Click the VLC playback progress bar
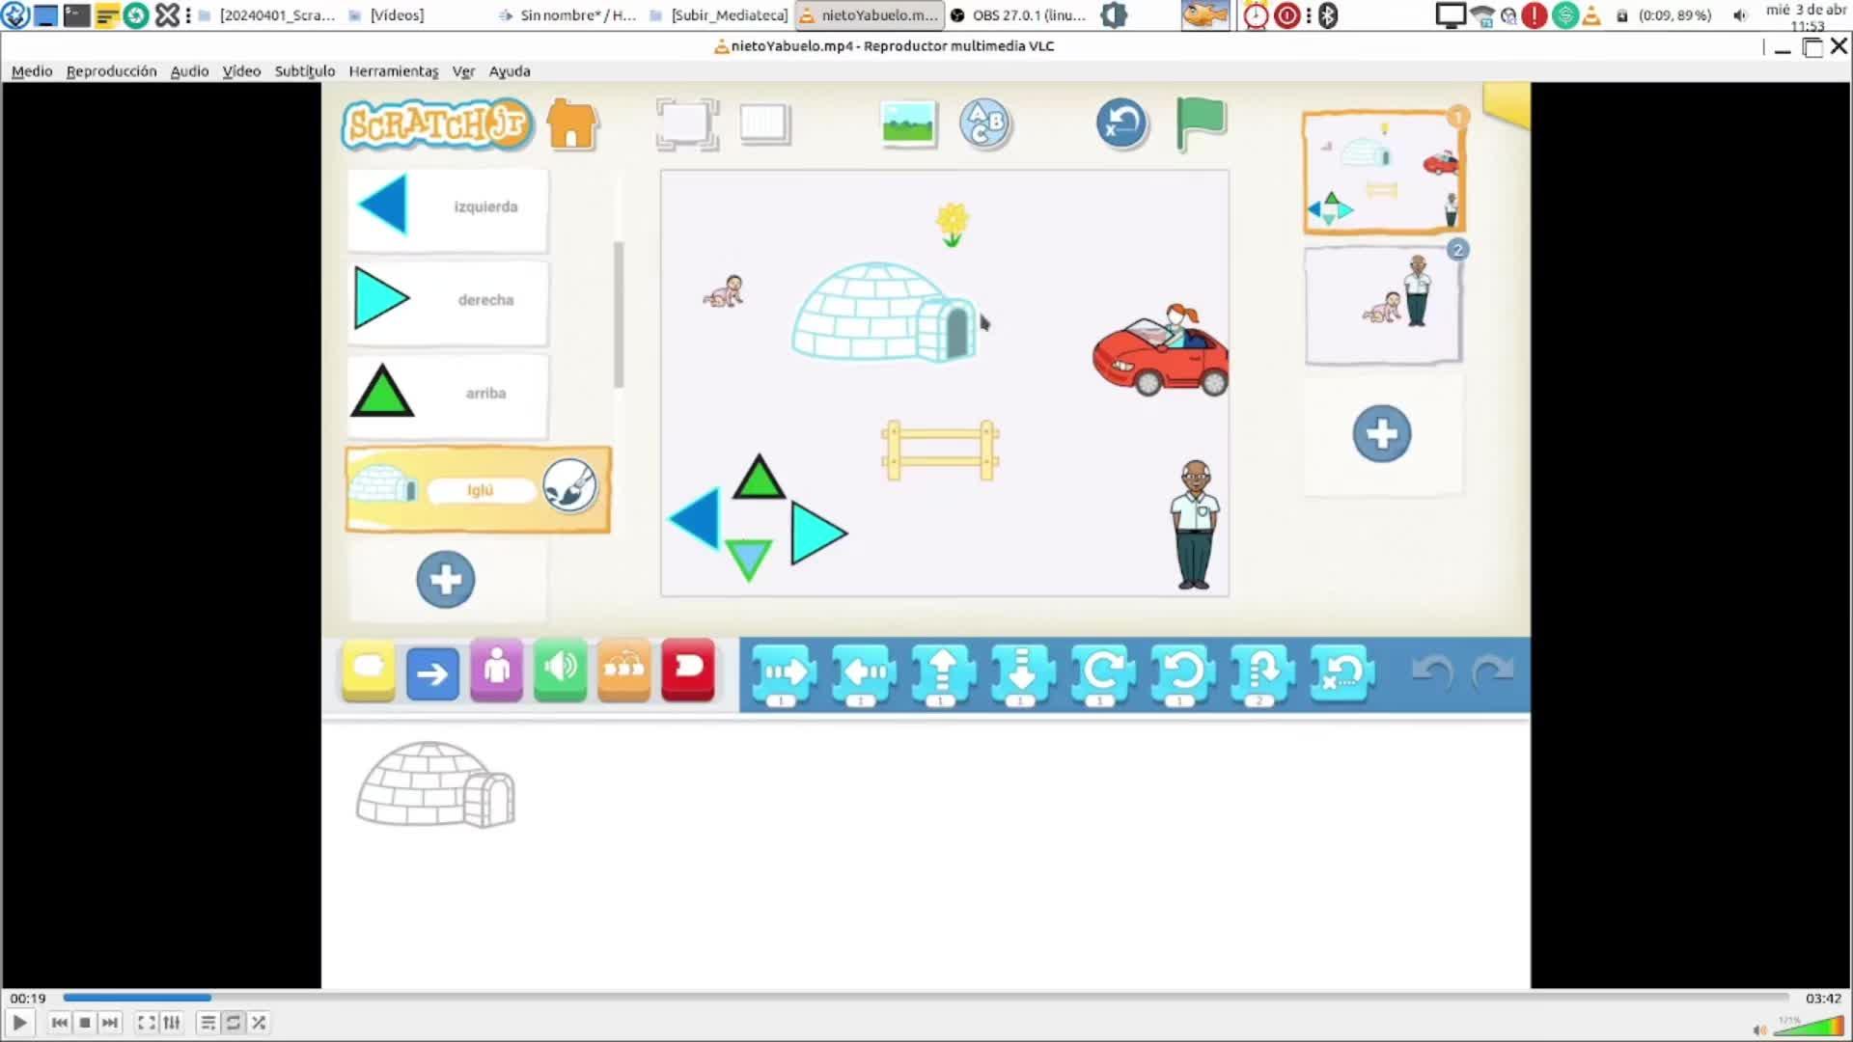Viewport: 1853px width, 1042px height. click(x=926, y=998)
